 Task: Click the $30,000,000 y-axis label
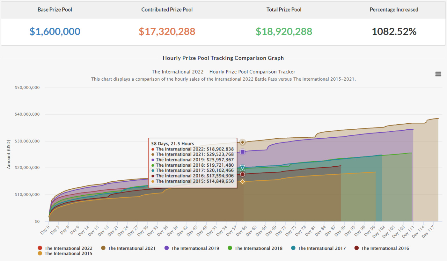pyautogui.click(x=27, y=141)
